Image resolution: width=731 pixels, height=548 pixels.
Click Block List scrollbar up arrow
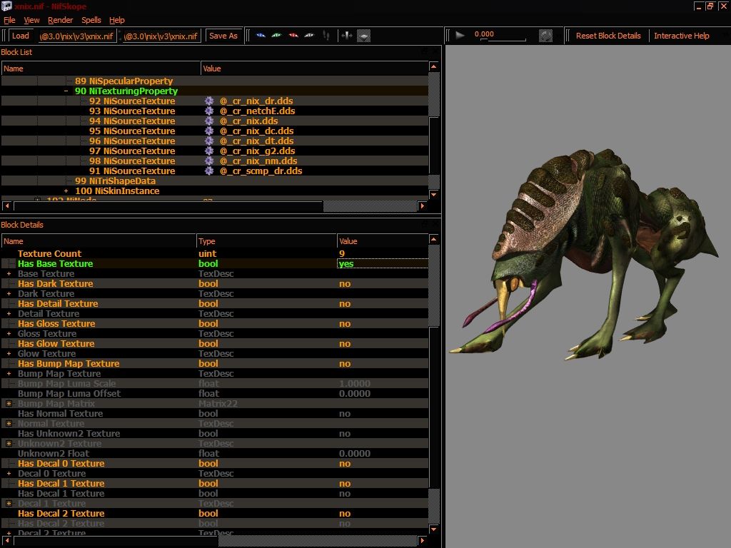pos(433,66)
